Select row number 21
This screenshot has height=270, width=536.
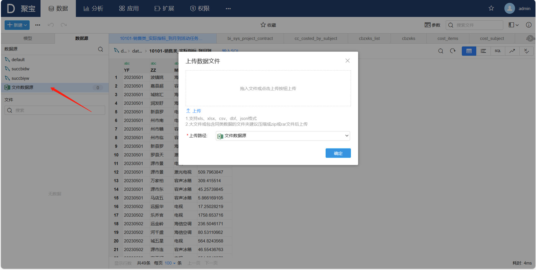click(x=116, y=250)
